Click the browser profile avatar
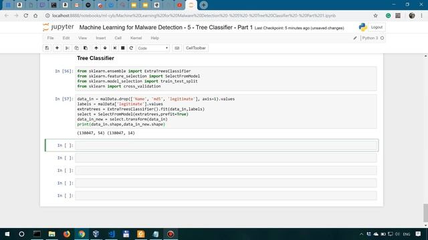Screen dimensions: 428x240 (x=412, y=16)
